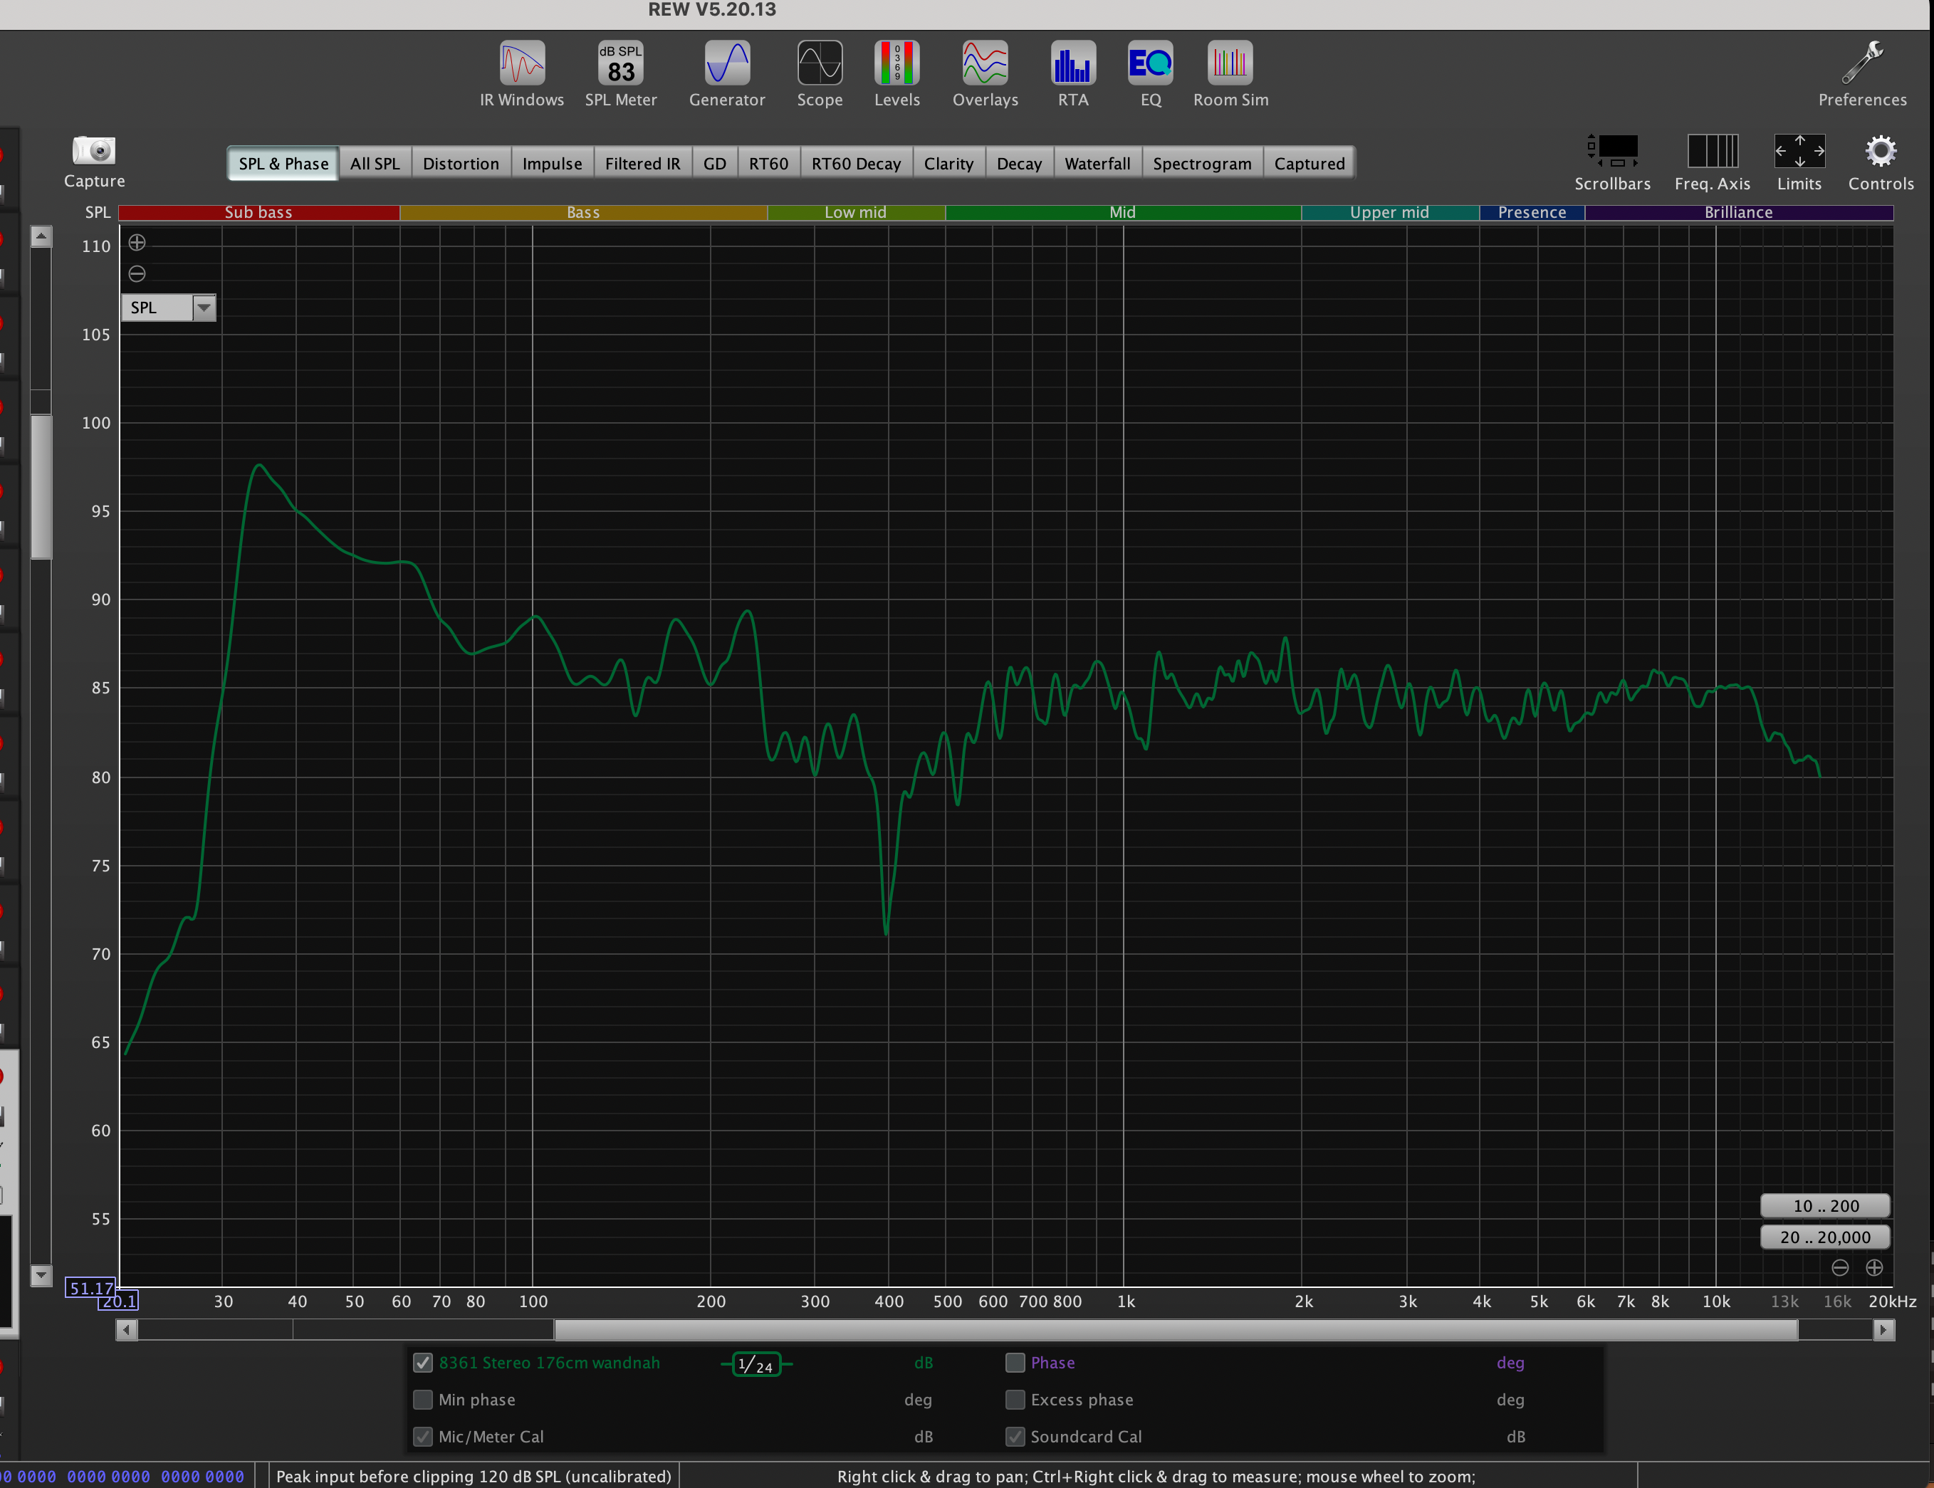Open the EQ window
The height and width of the screenshot is (1488, 1934).
1149,64
